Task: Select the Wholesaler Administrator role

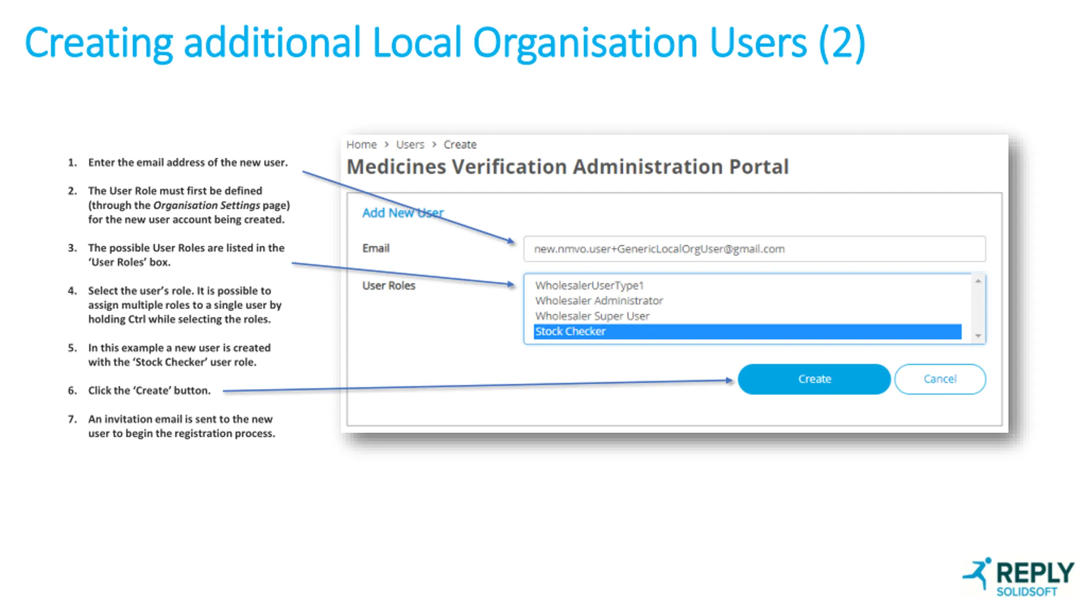Action: coord(599,301)
